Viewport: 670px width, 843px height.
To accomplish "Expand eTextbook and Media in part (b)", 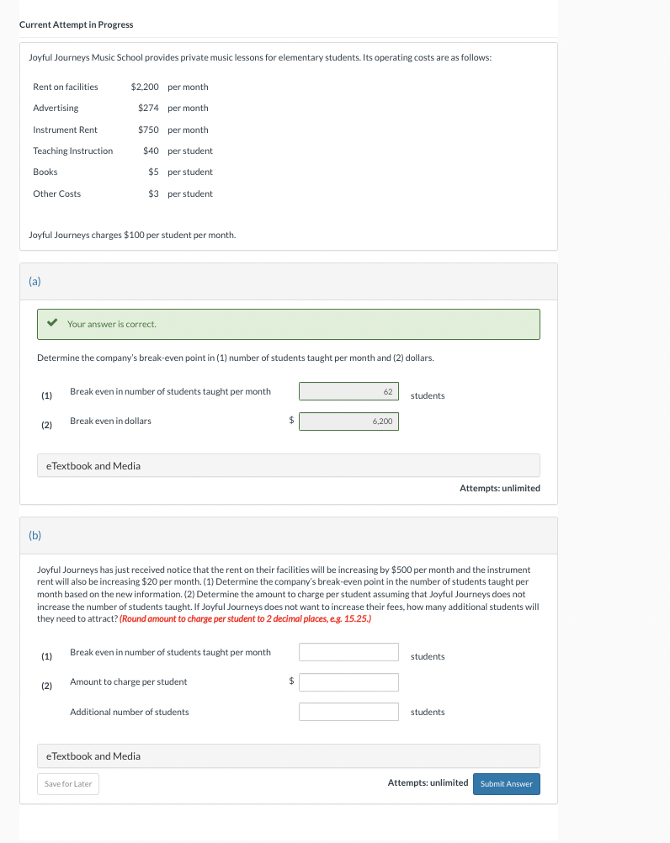I will click(288, 756).
